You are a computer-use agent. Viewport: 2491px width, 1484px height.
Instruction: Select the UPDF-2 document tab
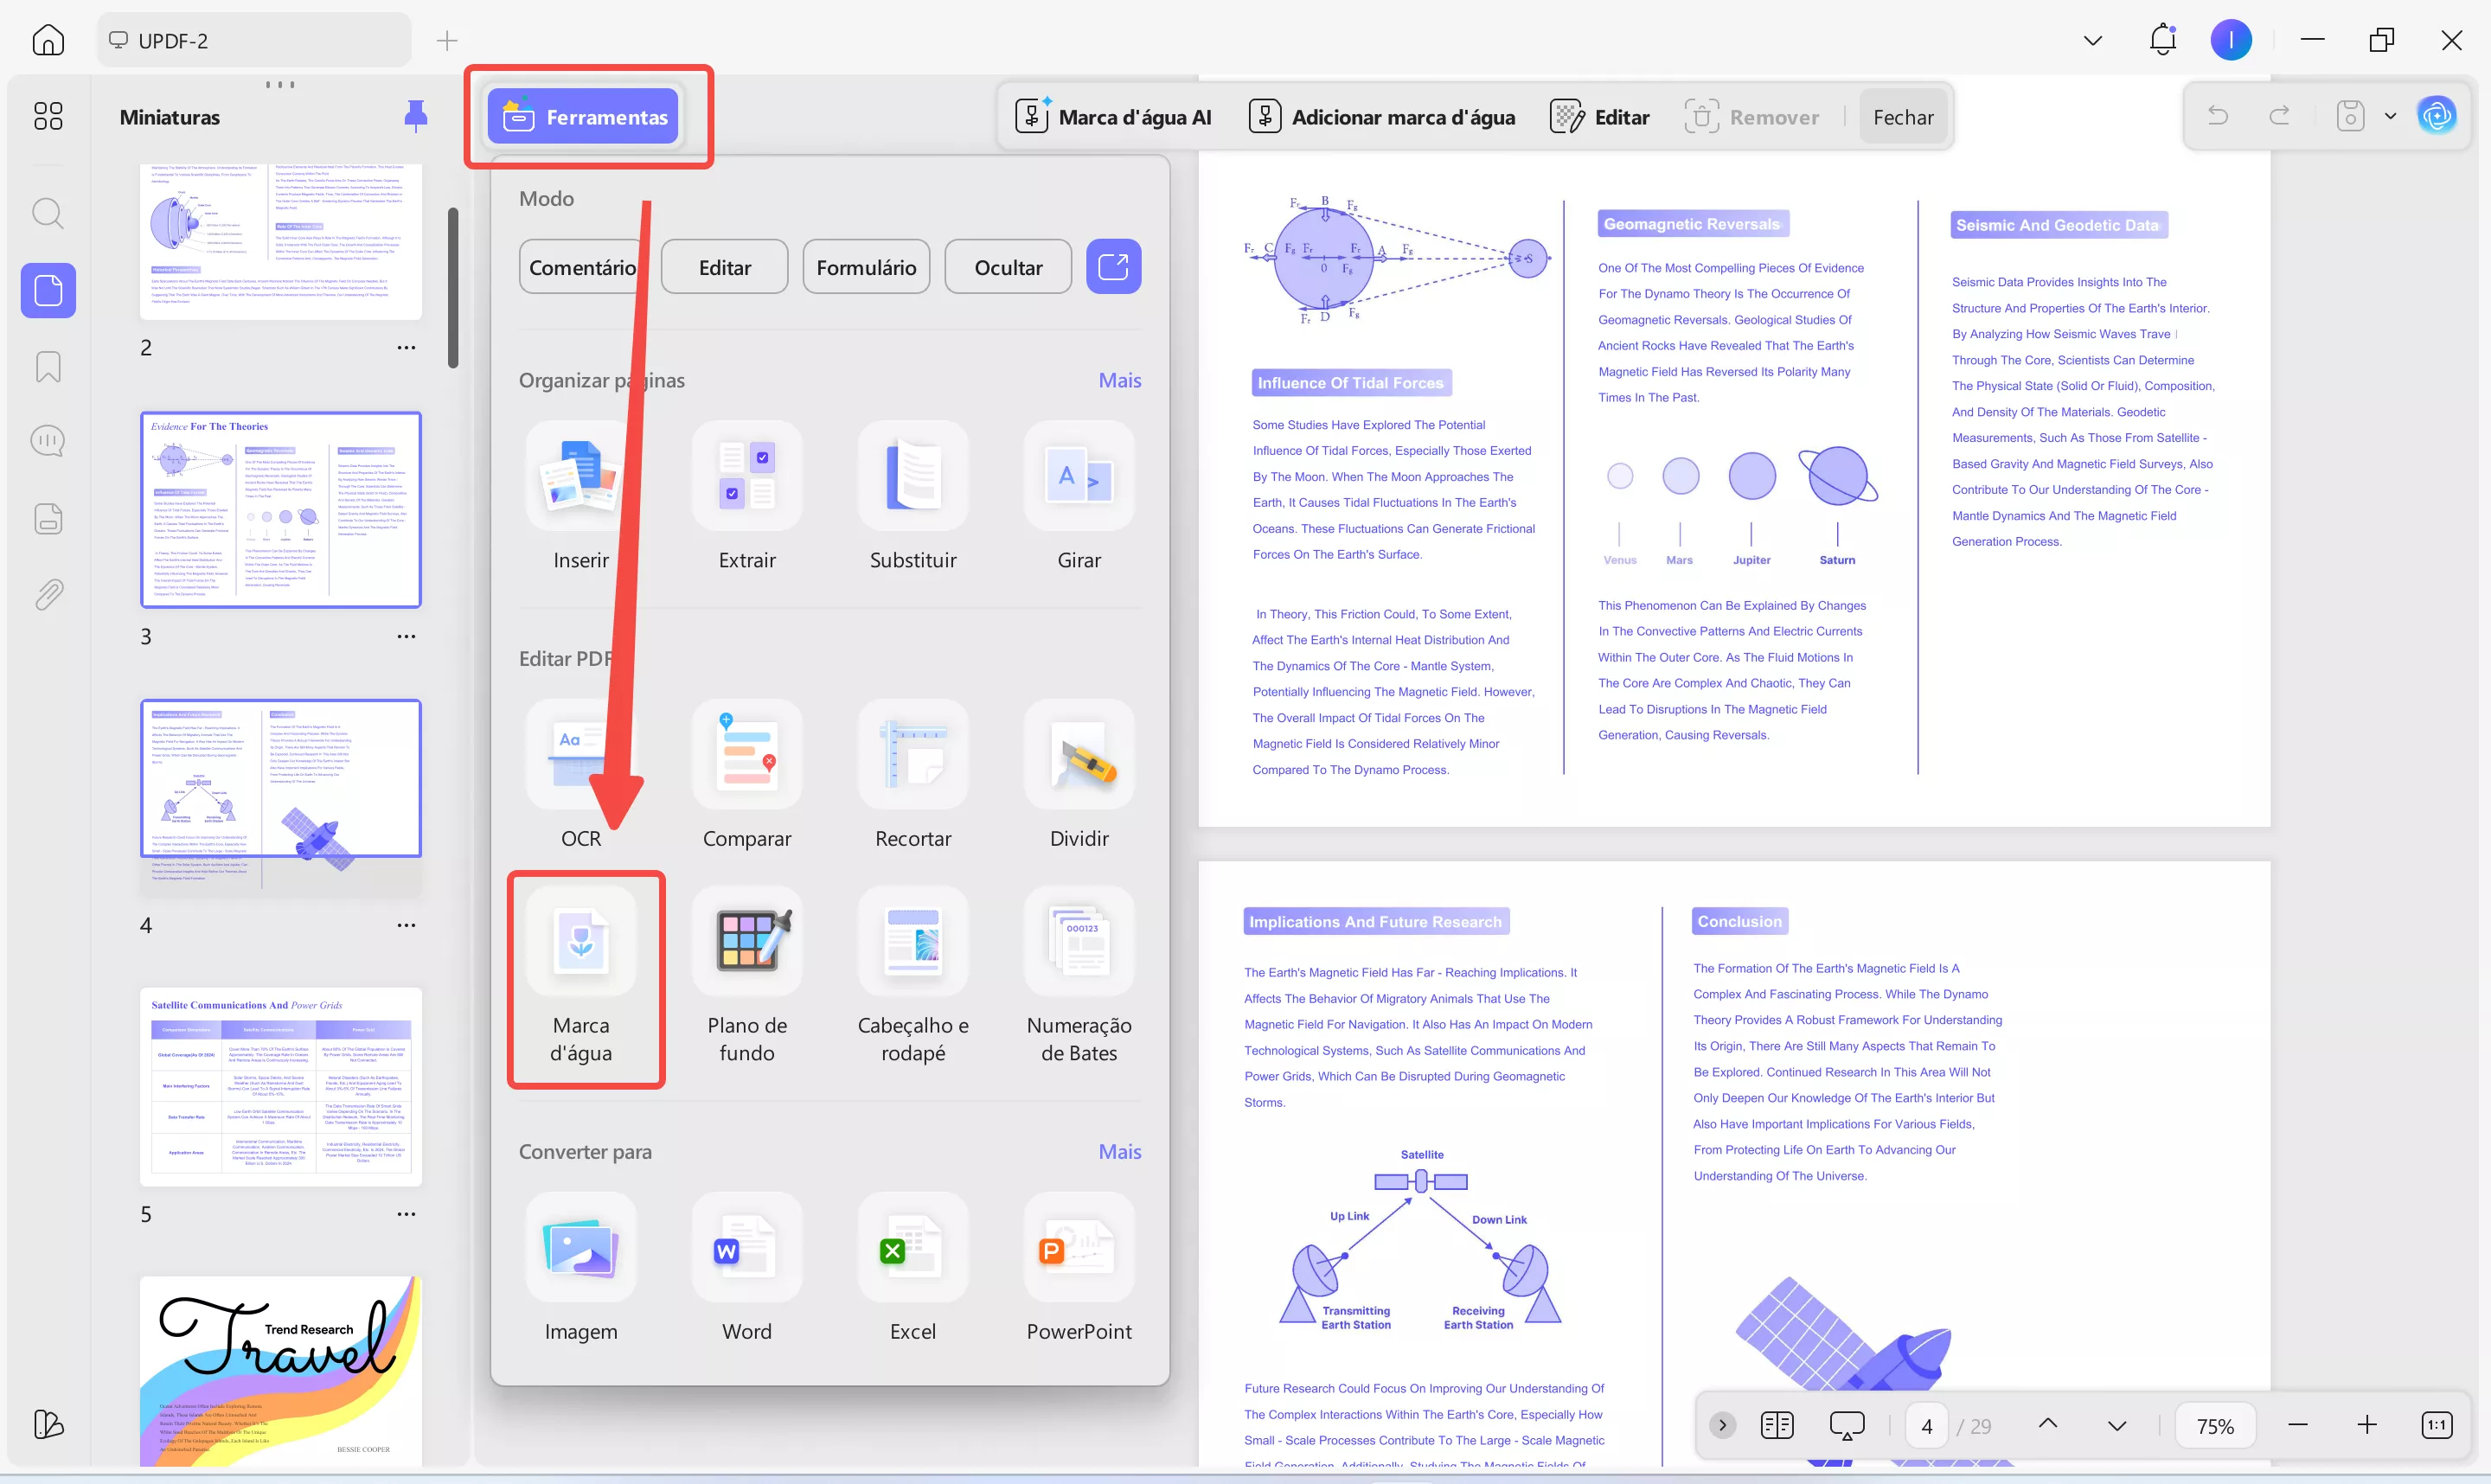173,40
